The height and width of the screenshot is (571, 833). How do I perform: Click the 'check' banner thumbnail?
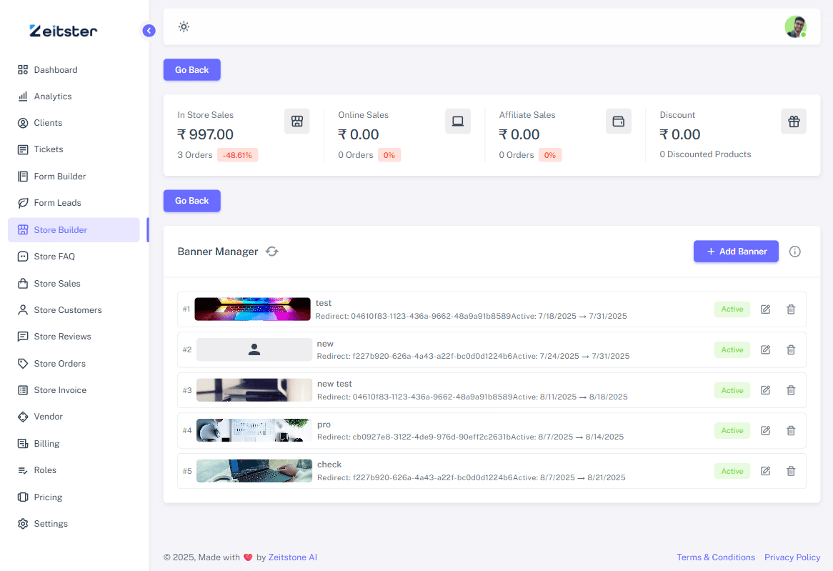point(254,471)
